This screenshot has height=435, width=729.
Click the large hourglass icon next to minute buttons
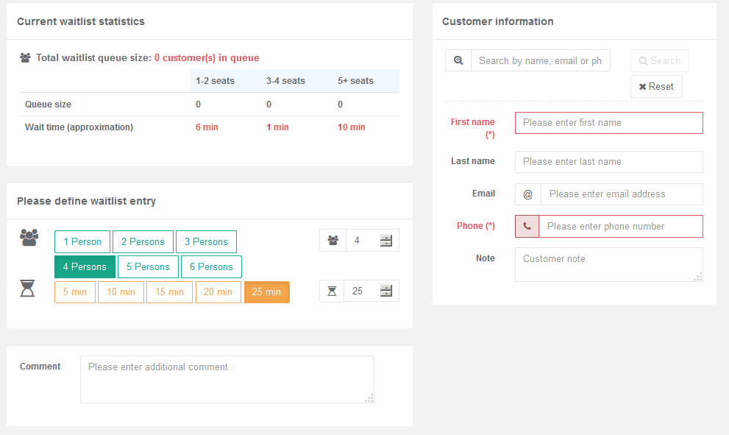27,289
